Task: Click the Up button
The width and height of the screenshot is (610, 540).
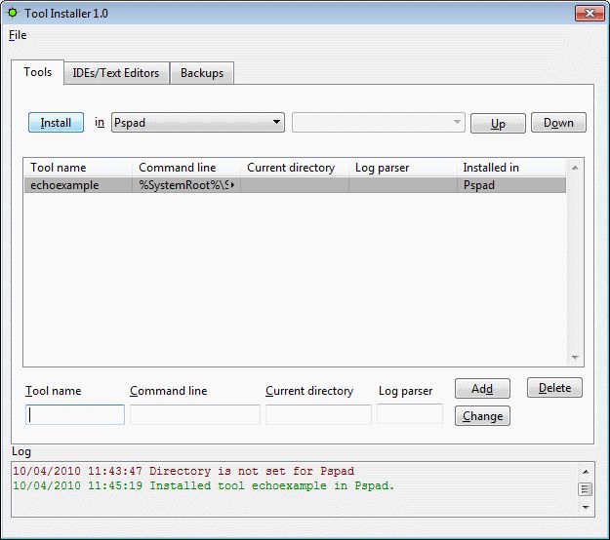Action: [498, 124]
